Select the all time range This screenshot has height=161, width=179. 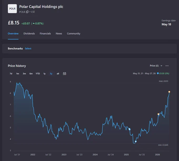pyautogui.click(x=58, y=74)
